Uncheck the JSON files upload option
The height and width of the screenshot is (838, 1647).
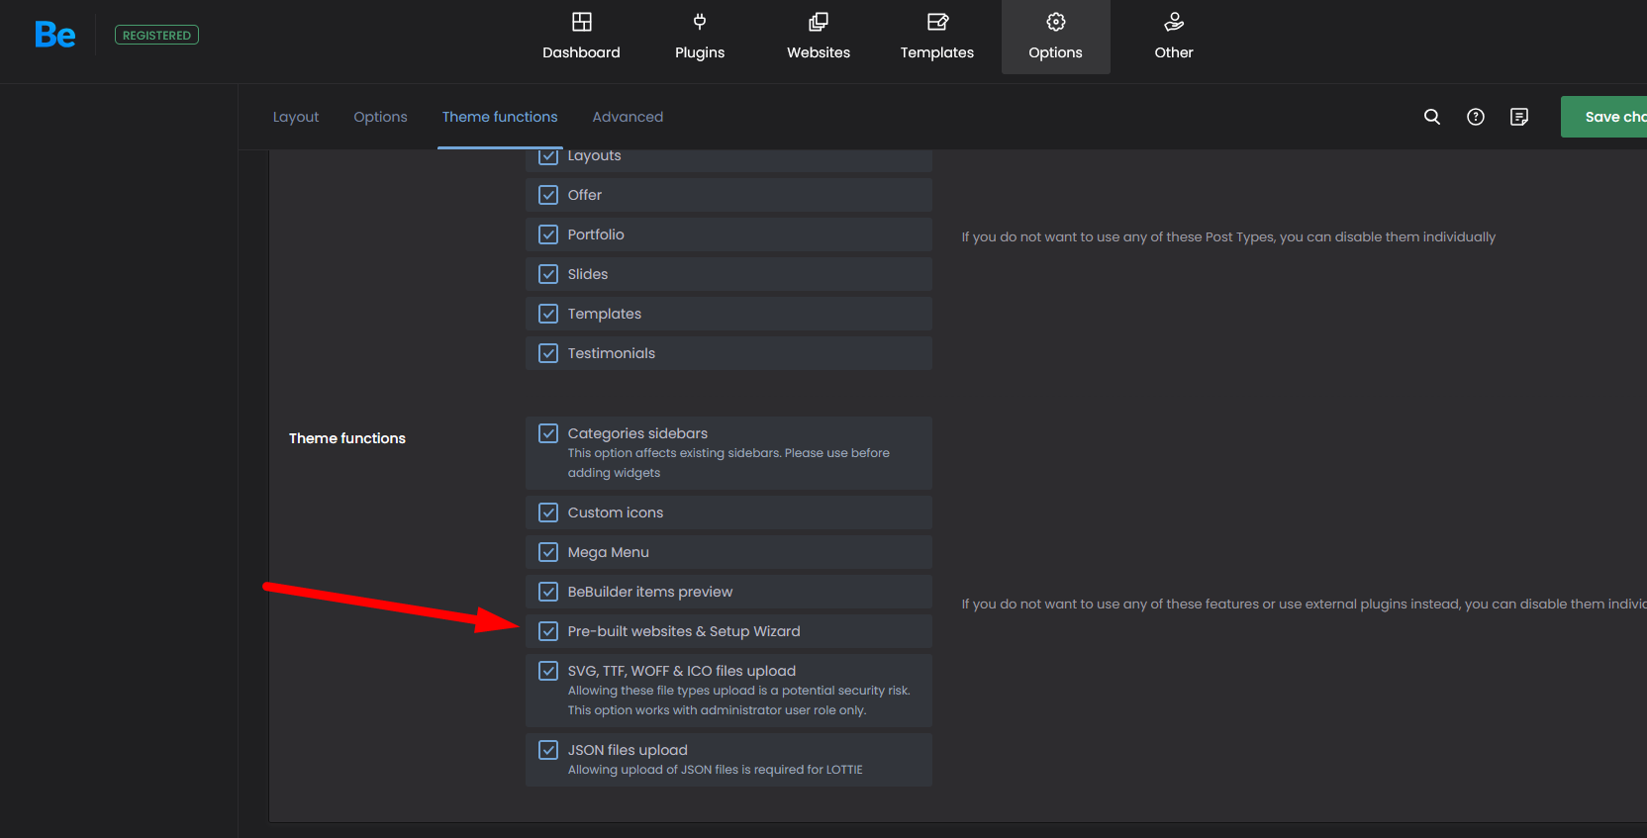(548, 750)
